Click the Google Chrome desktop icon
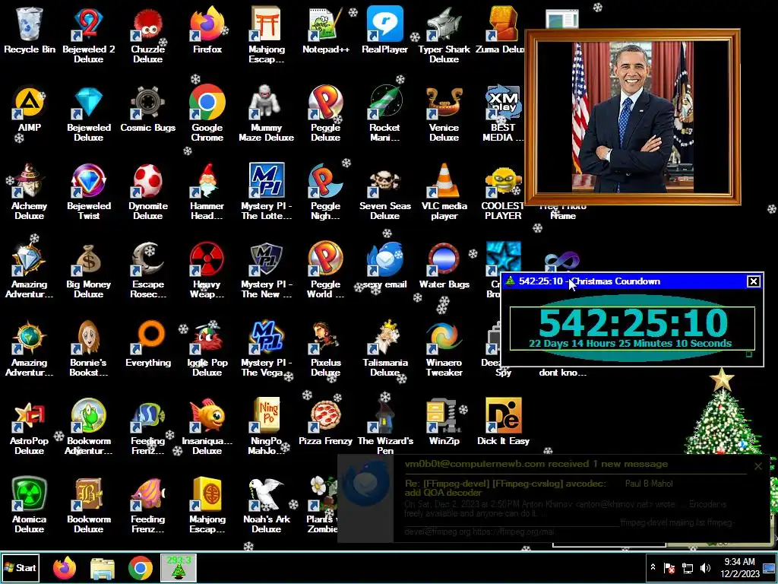This screenshot has width=778, height=584. [x=207, y=113]
